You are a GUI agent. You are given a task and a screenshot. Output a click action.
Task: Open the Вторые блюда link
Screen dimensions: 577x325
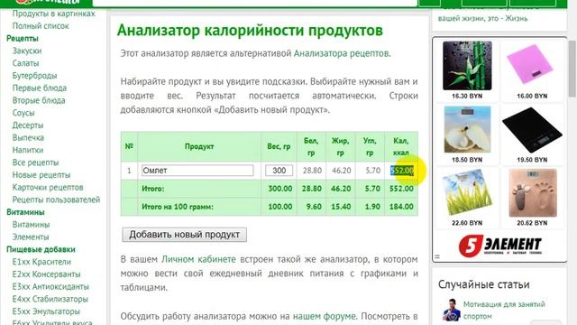tap(39, 100)
